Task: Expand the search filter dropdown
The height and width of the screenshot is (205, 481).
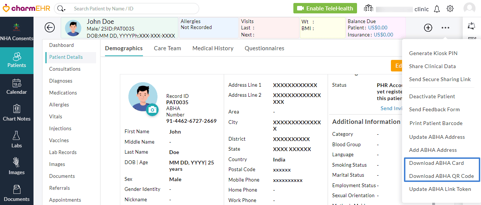Action: click(61, 9)
